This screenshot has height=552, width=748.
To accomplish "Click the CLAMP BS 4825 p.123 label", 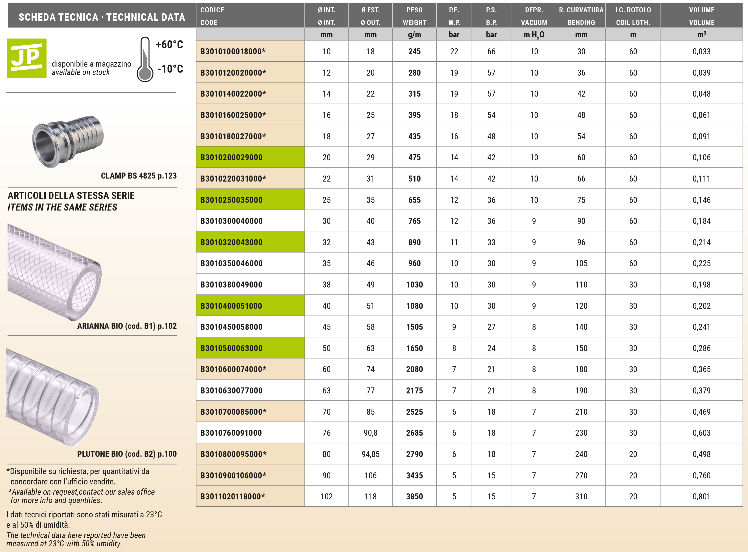I will [x=138, y=176].
